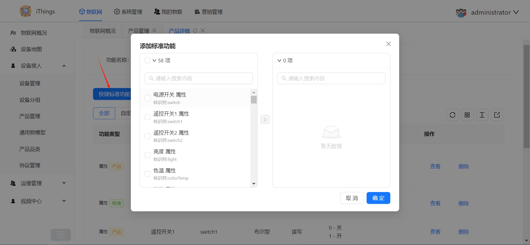Click the reload icon on 产品详情 tab
The height and width of the screenshot is (245, 530).
pyautogui.click(x=195, y=31)
